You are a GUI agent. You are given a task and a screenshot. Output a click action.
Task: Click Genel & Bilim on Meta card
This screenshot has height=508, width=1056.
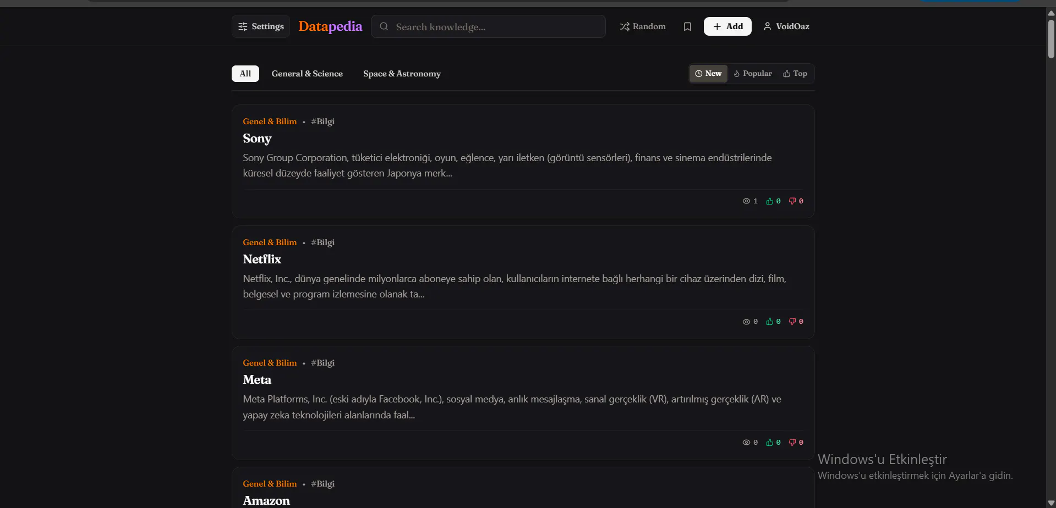tap(270, 363)
